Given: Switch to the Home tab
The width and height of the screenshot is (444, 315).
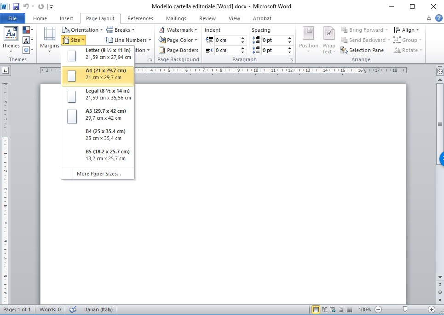Looking at the screenshot, I should pyautogui.click(x=40, y=18).
